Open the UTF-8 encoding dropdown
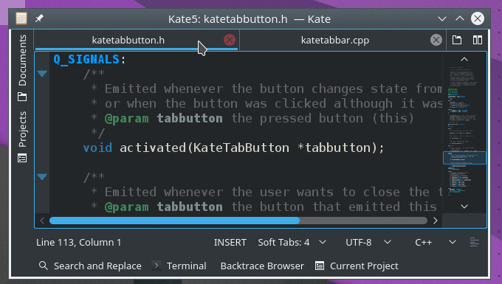 [368, 243]
